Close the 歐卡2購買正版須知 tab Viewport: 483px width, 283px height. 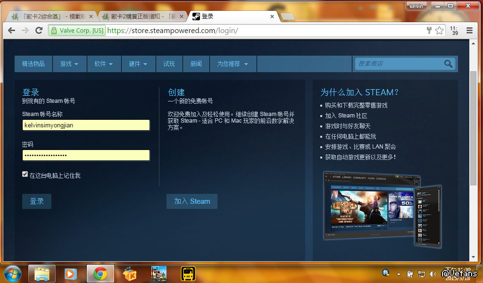(182, 17)
